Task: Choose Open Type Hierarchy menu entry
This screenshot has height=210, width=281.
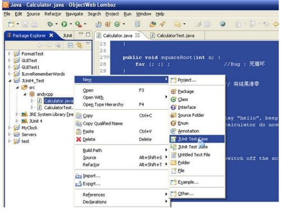Action: (121, 105)
